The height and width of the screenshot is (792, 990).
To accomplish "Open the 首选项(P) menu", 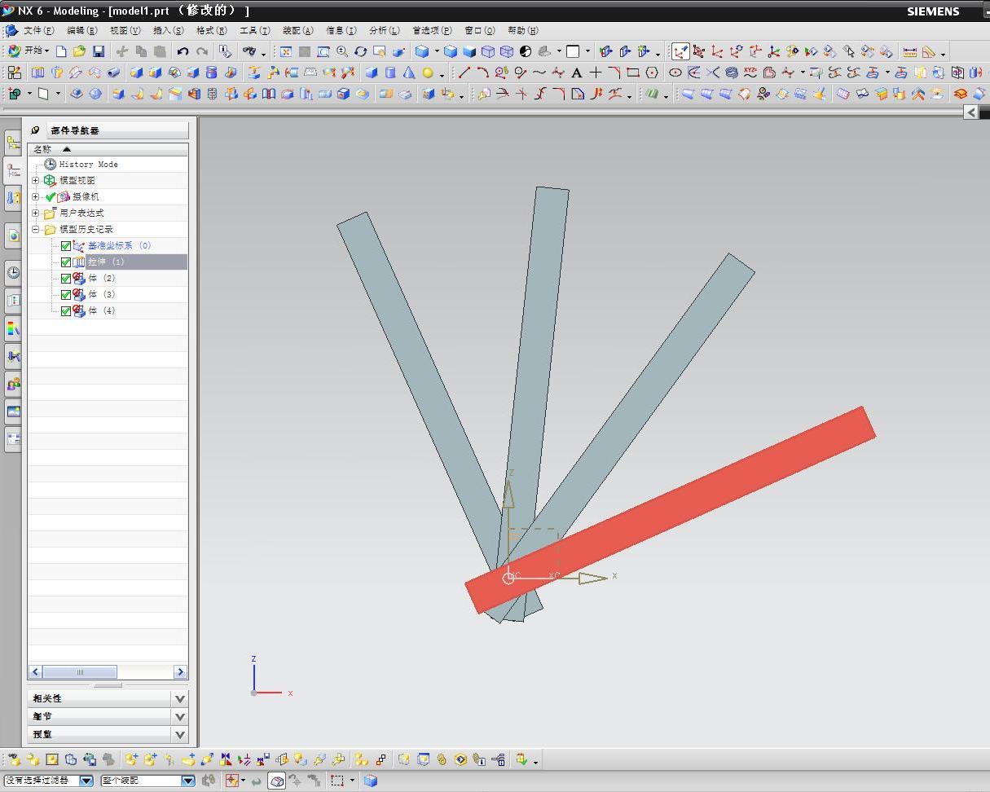I will pos(432,30).
